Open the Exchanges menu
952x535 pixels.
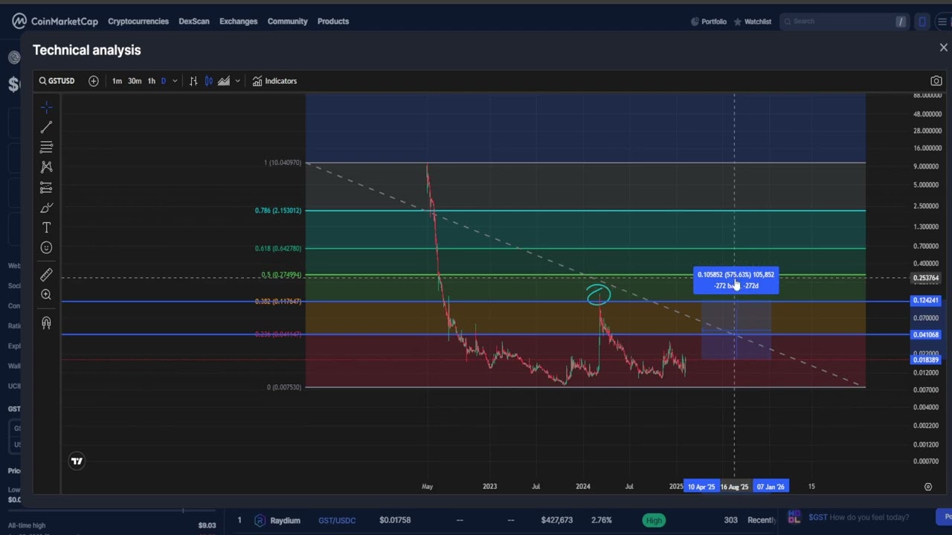click(238, 22)
